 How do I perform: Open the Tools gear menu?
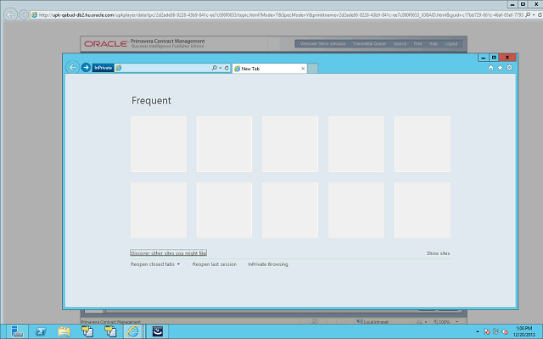coord(509,68)
